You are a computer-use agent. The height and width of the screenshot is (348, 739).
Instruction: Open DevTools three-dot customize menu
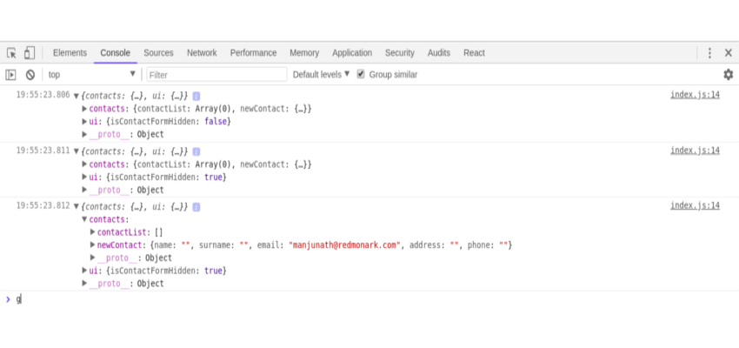click(x=709, y=53)
